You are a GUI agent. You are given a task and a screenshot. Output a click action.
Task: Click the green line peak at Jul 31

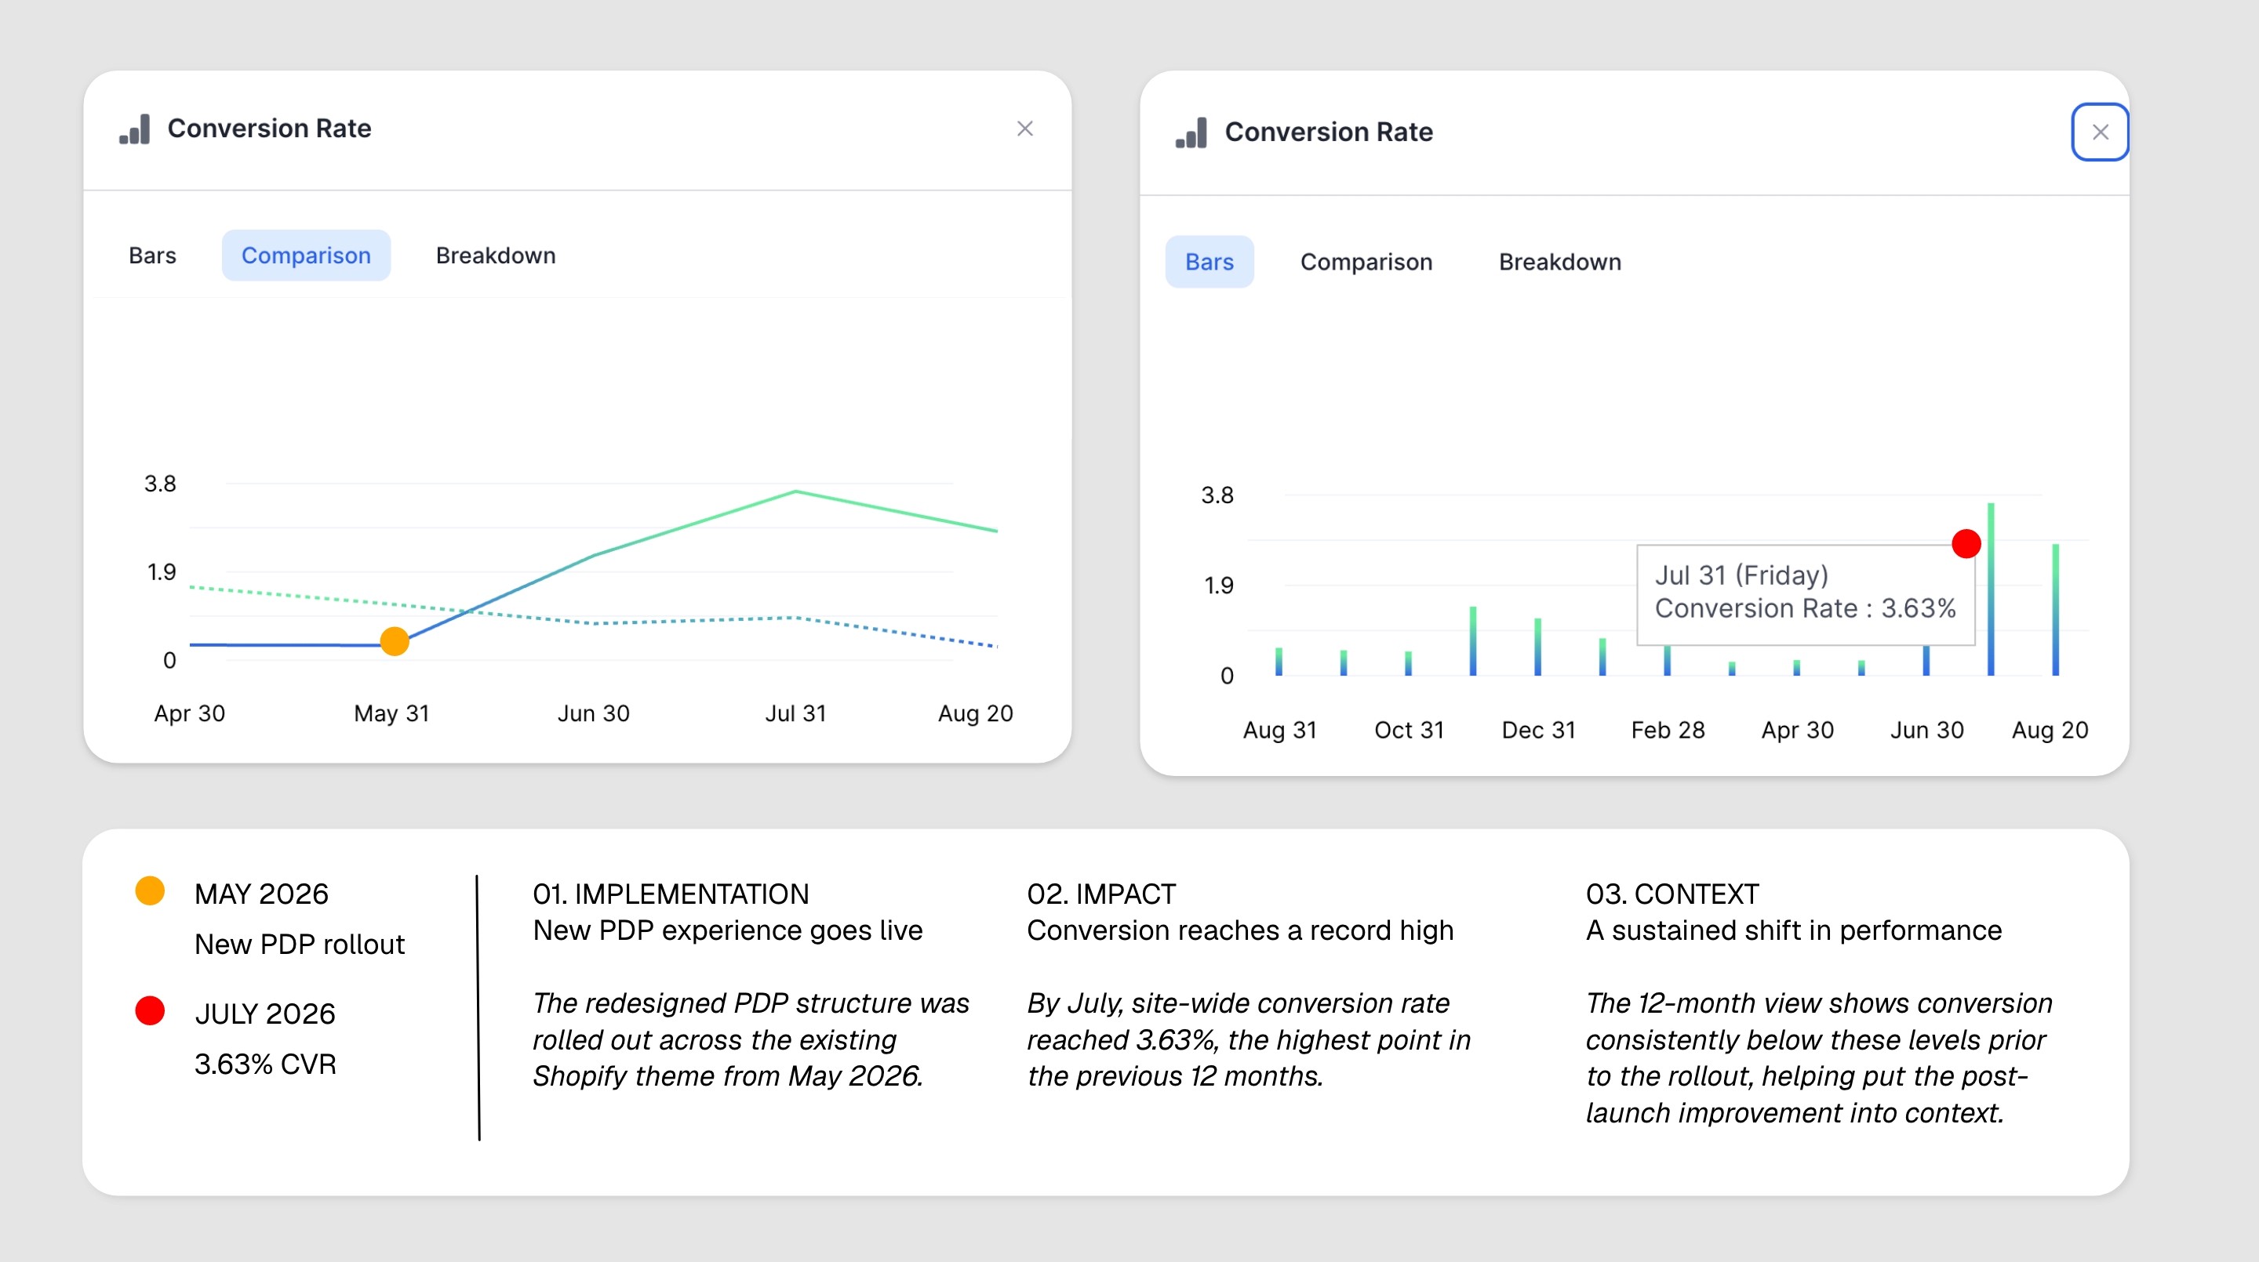tap(795, 491)
